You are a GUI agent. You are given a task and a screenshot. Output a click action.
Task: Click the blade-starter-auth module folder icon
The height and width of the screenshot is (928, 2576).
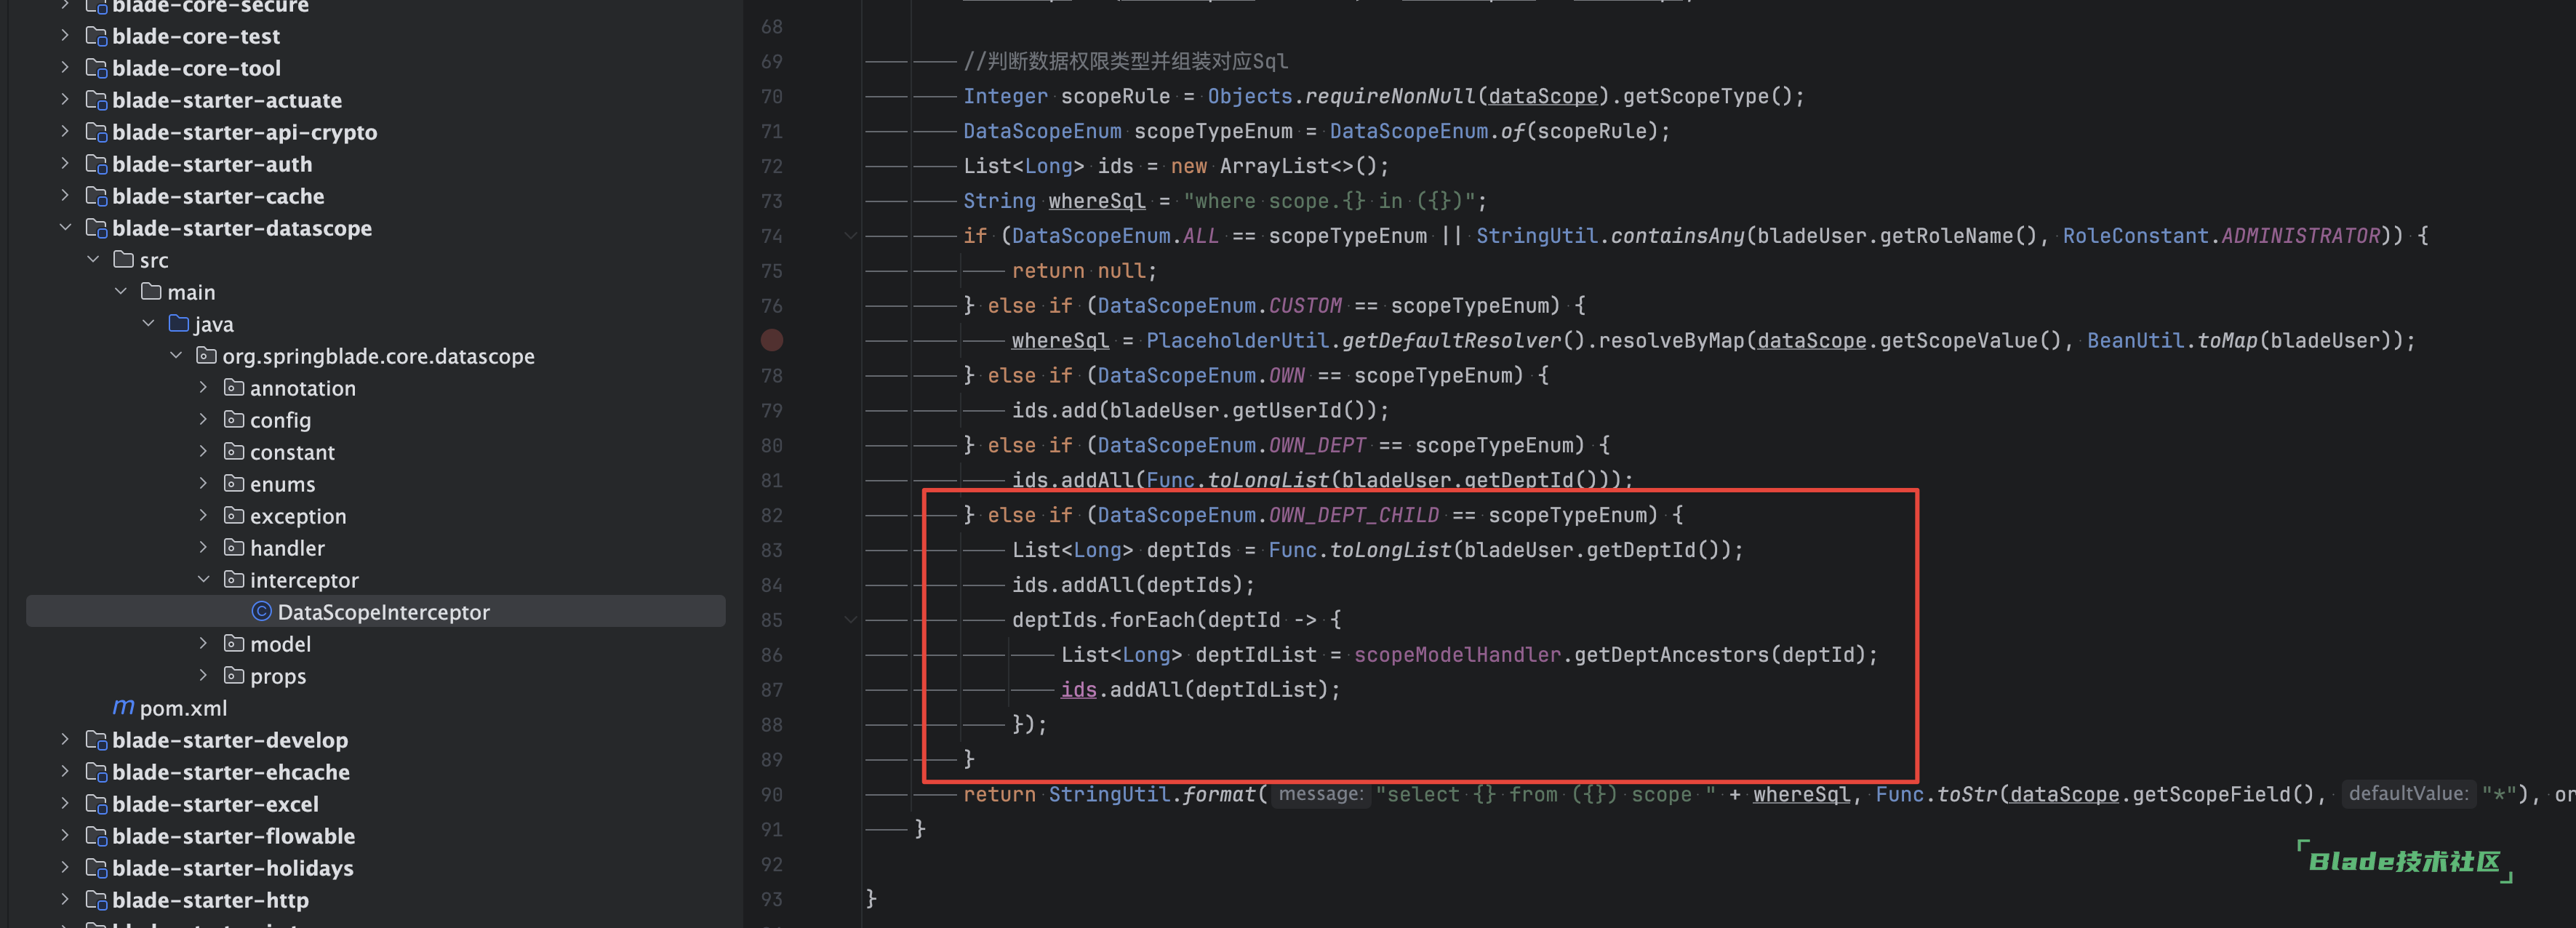96,164
